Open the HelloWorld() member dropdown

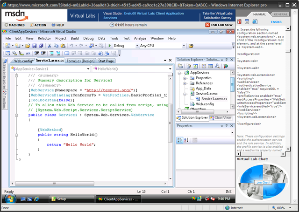point(170,69)
